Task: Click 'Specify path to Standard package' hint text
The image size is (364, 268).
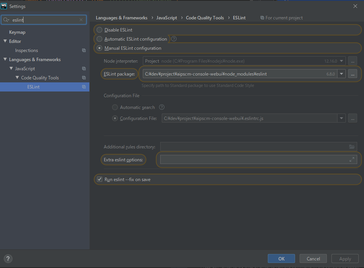Action: [198, 85]
